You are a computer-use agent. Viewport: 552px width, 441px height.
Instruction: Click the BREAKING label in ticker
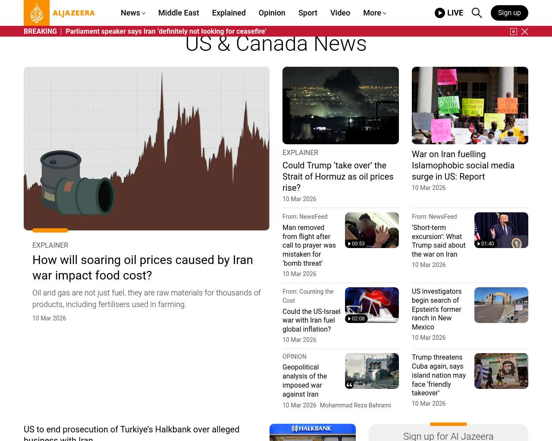[x=40, y=31]
